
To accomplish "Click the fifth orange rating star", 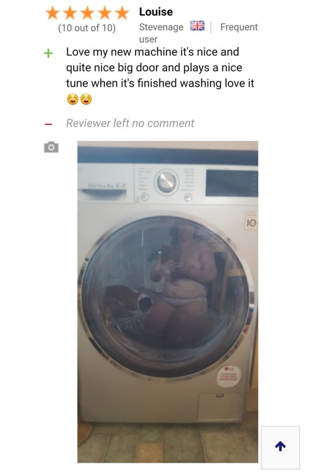I will click(x=122, y=13).
